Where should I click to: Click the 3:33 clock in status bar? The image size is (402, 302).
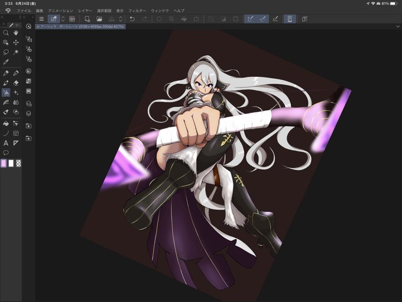(x=8, y=4)
